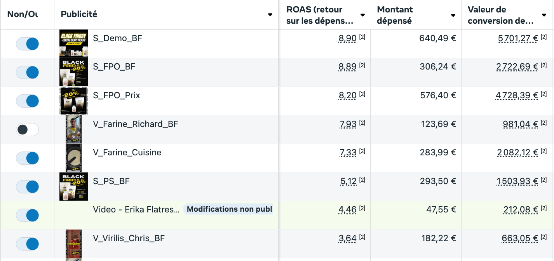The width and height of the screenshot is (554, 261).
Task: Select the V_Farine_Cuisine video thumbnail
Action: [x=73, y=158]
